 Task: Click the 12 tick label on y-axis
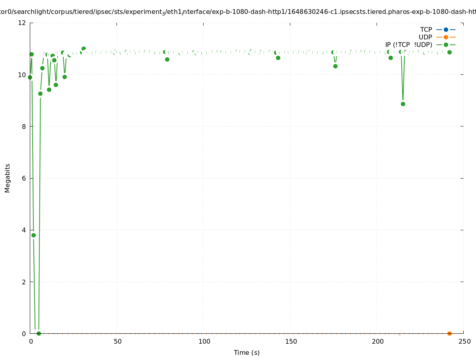(22, 23)
